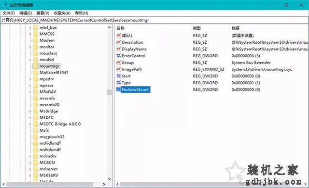Expand the mouhid key

(30, 60)
